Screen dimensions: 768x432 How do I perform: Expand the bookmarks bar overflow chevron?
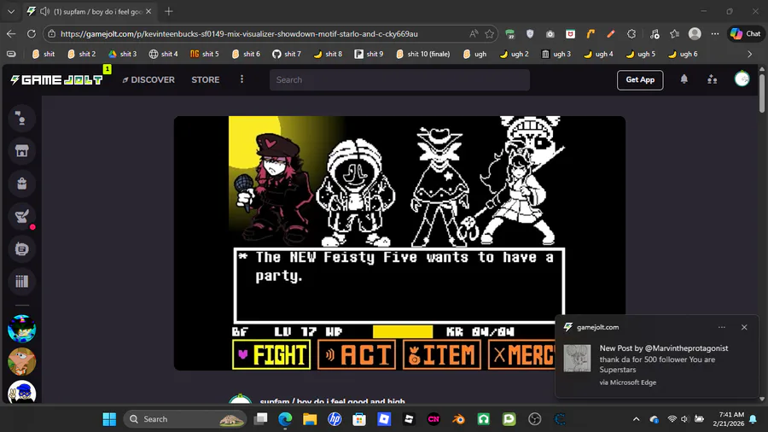749,54
